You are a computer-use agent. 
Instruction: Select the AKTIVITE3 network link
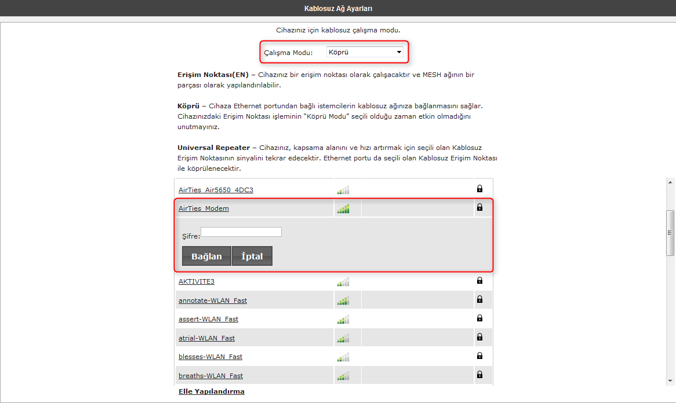[x=196, y=281]
